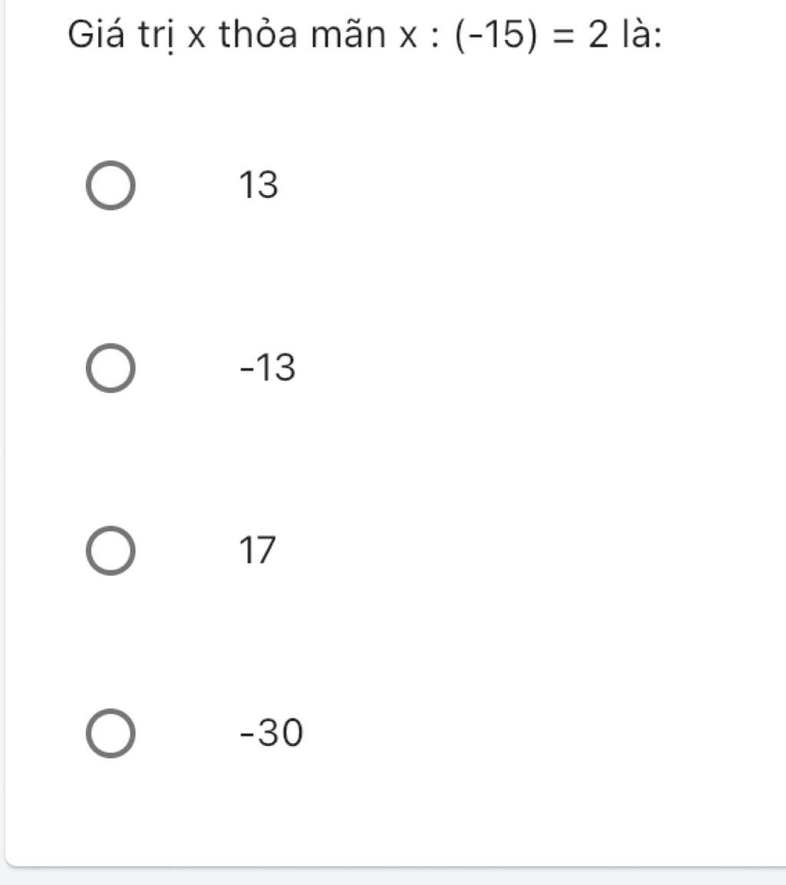786x885 pixels.
Task: Click the word là: ending the question
Action: tap(642, 35)
